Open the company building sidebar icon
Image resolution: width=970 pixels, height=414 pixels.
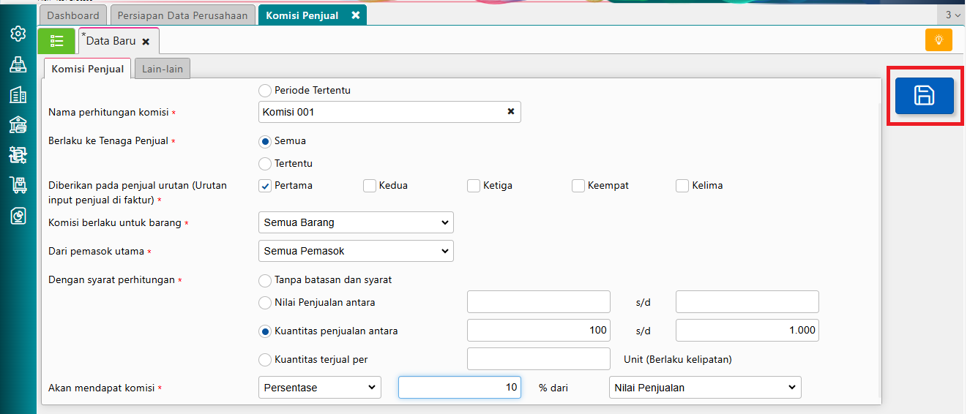(18, 94)
